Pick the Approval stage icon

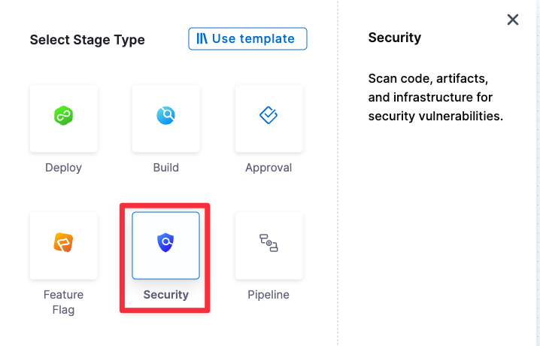268,116
